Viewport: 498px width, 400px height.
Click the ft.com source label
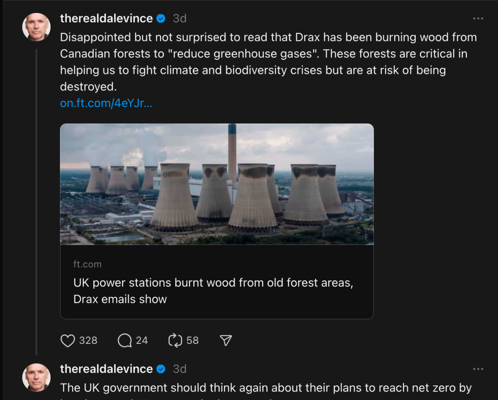[87, 264]
